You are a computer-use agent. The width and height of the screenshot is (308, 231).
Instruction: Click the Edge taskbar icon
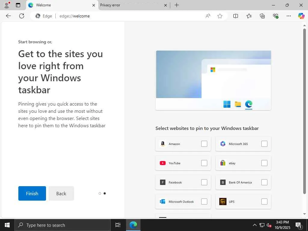tap(133, 225)
